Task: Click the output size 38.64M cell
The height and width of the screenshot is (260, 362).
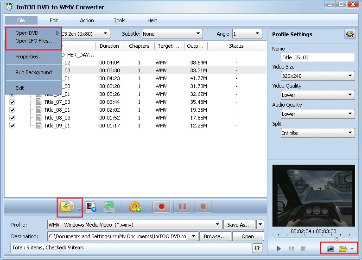Action: pyautogui.click(x=198, y=63)
